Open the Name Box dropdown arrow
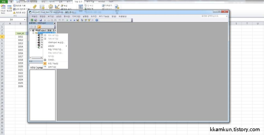264x135 pixels. pyautogui.click(x=25, y=20)
